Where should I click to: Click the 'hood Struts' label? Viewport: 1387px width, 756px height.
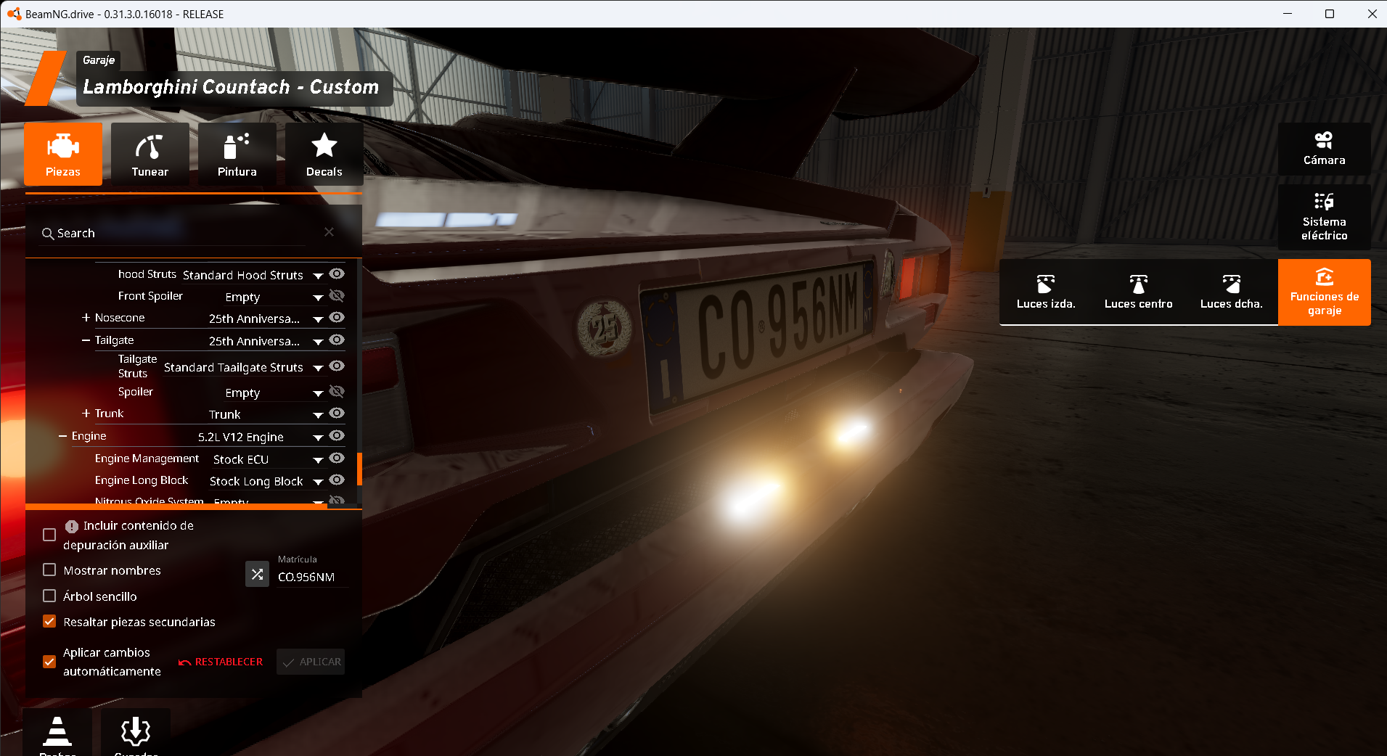pos(147,274)
